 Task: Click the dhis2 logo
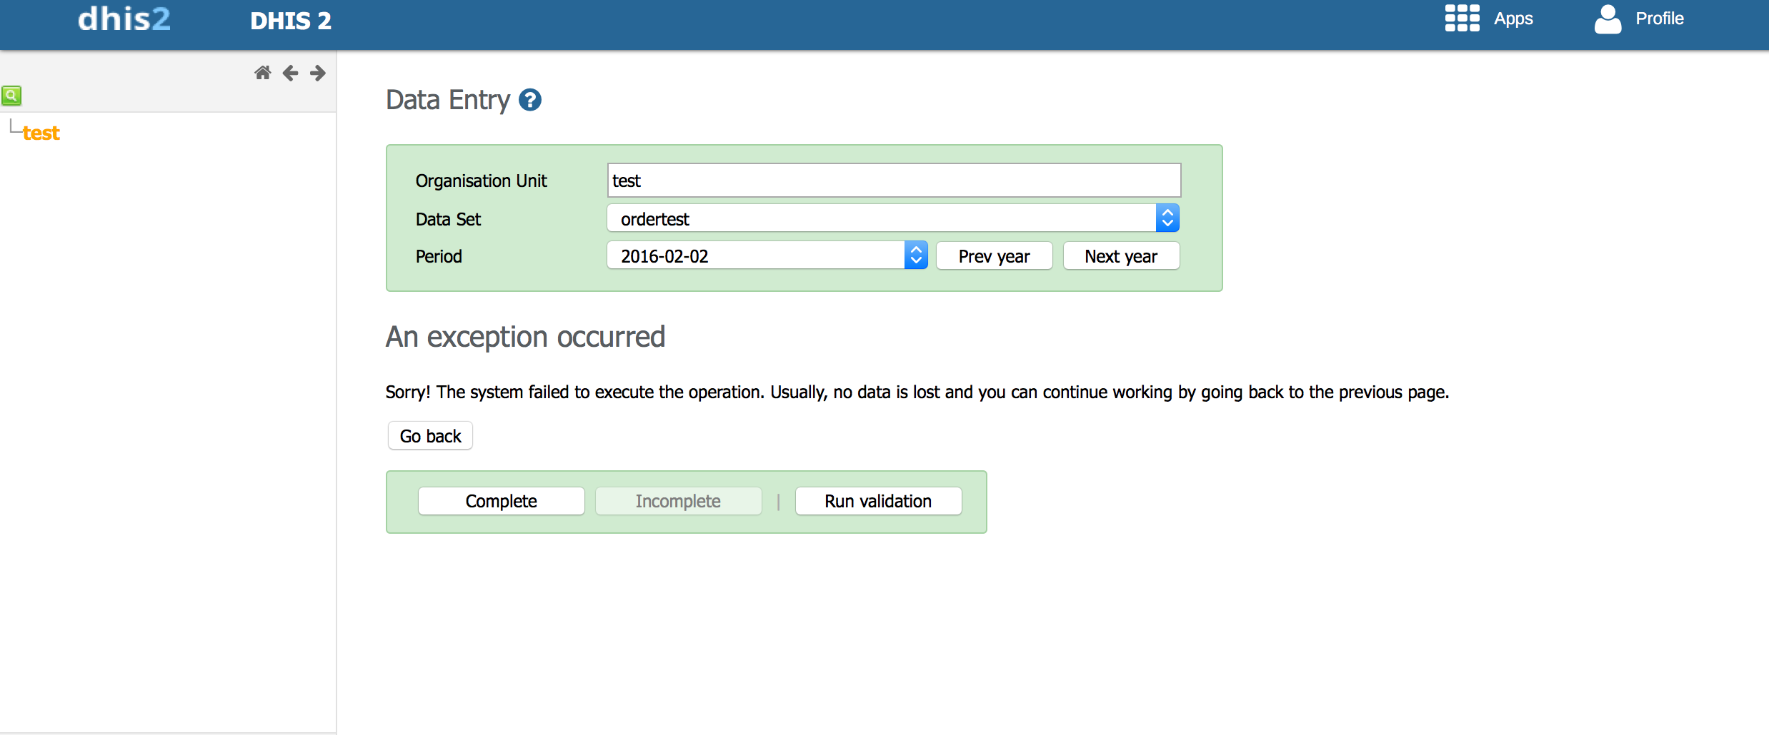tap(124, 19)
